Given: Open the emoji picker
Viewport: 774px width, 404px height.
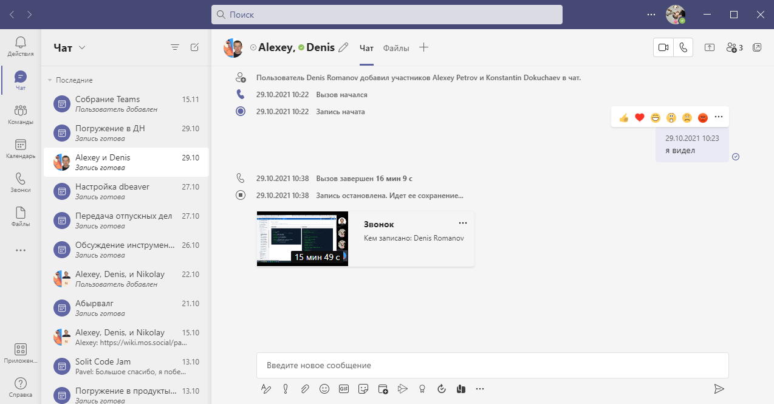Looking at the screenshot, I should click(x=324, y=389).
